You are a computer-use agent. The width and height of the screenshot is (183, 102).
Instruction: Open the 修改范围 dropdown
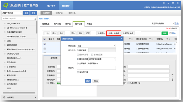[x=96, y=46]
